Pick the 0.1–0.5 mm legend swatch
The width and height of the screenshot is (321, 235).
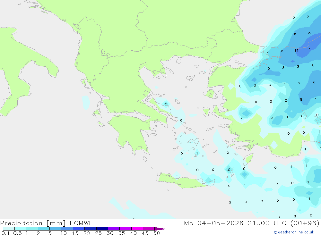9,229
